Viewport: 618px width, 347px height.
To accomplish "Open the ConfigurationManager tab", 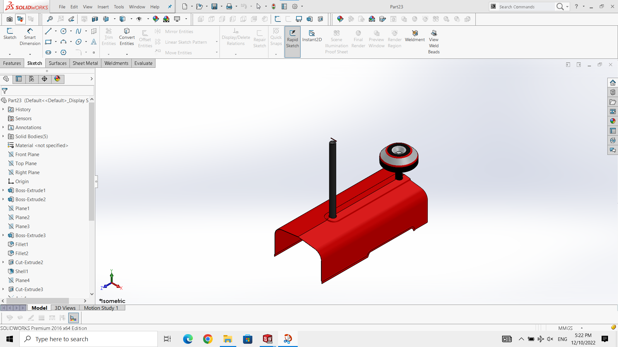I will coord(32,79).
